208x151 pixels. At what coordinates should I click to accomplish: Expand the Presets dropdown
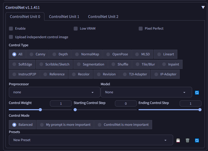click(x=91, y=140)
